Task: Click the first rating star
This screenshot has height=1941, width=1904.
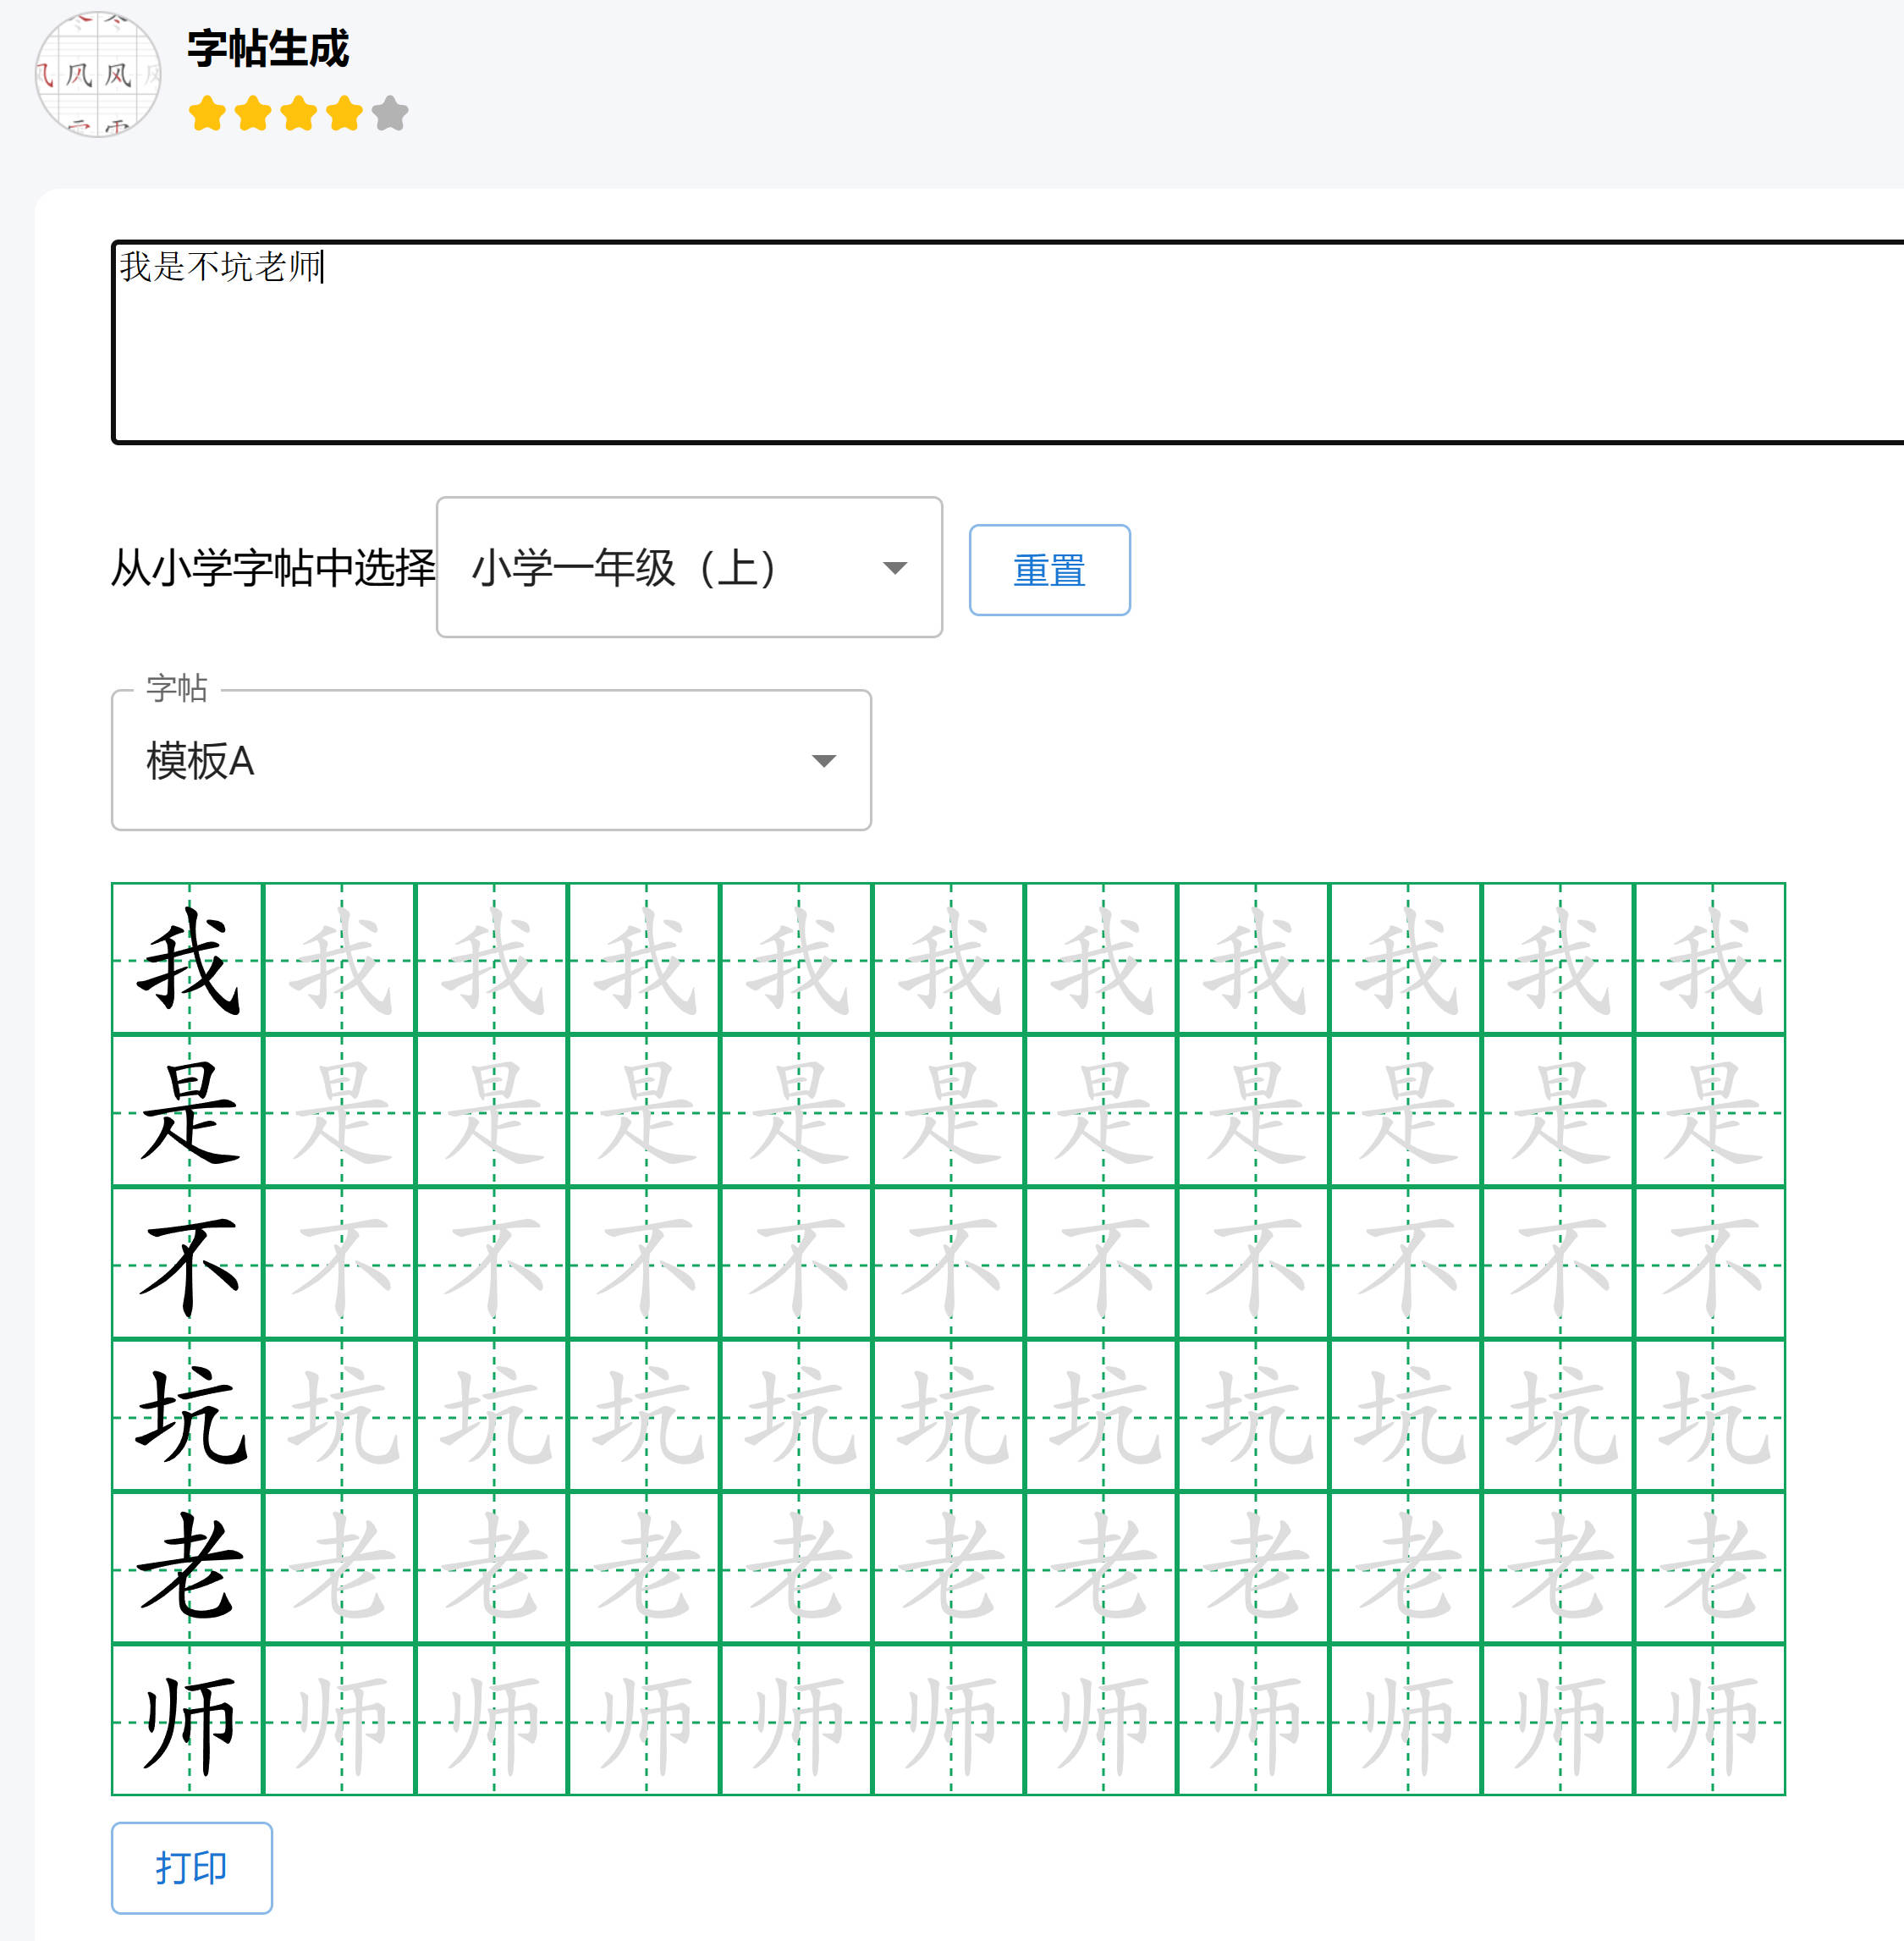Action: pos(207,113)
